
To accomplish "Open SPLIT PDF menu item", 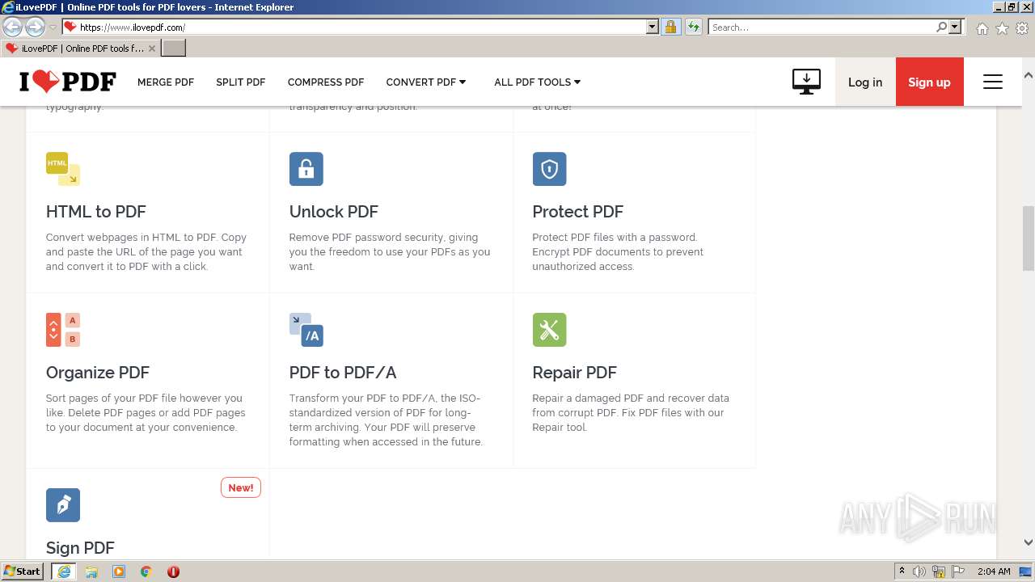I will (241, 82).
